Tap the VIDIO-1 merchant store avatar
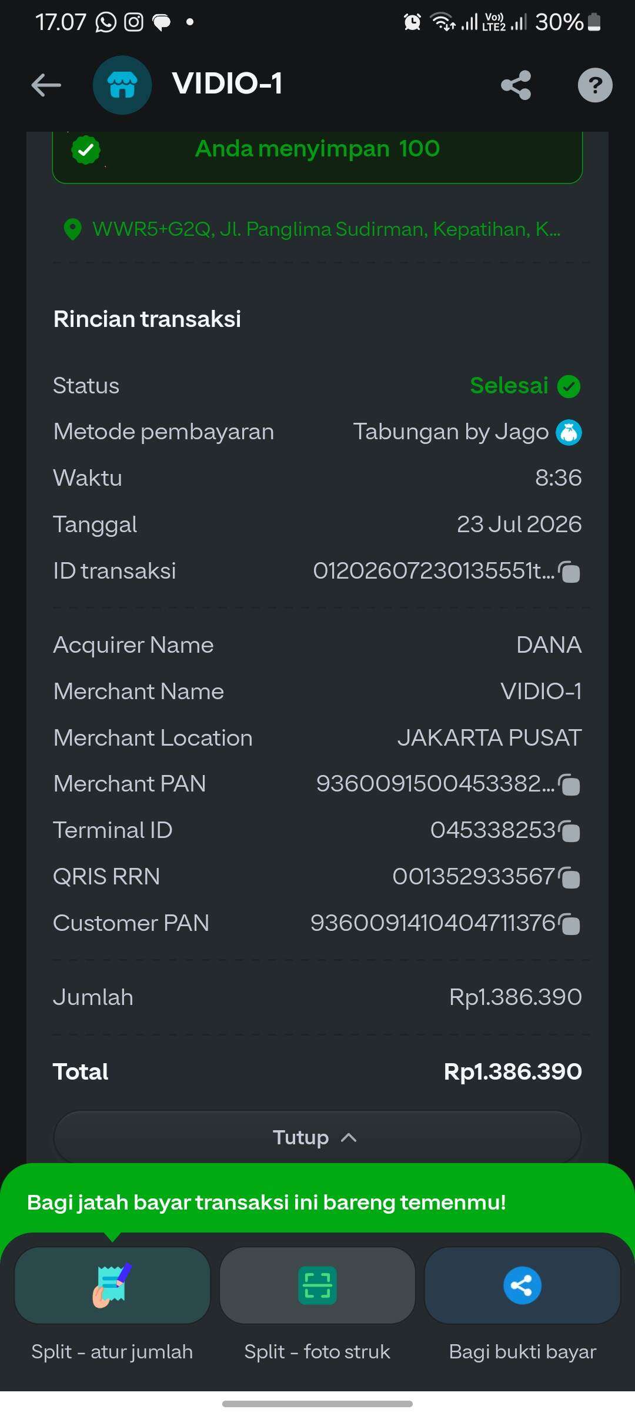 (122, 85)
